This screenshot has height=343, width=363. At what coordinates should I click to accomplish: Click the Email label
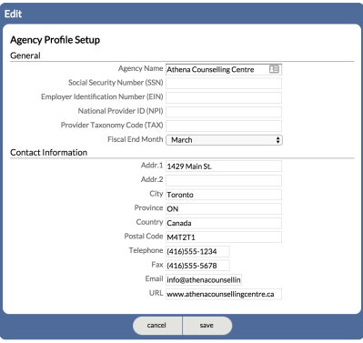click(x=155, y=278)
